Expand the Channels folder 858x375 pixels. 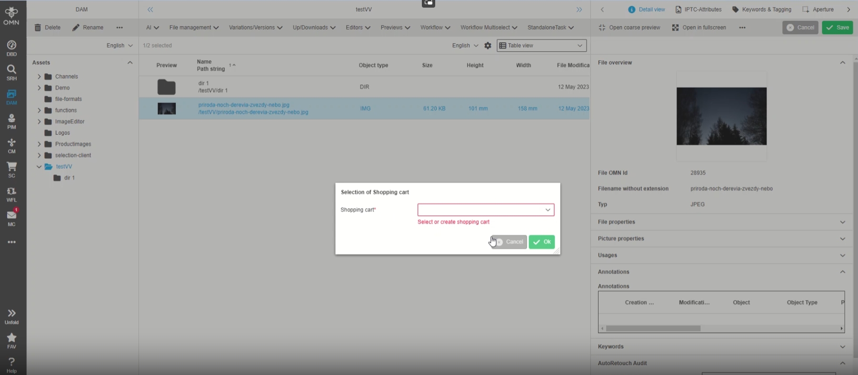coord(39,77)
